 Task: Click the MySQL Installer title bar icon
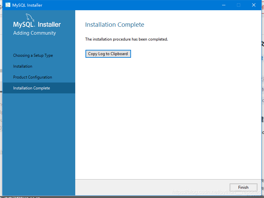[8, 5]
